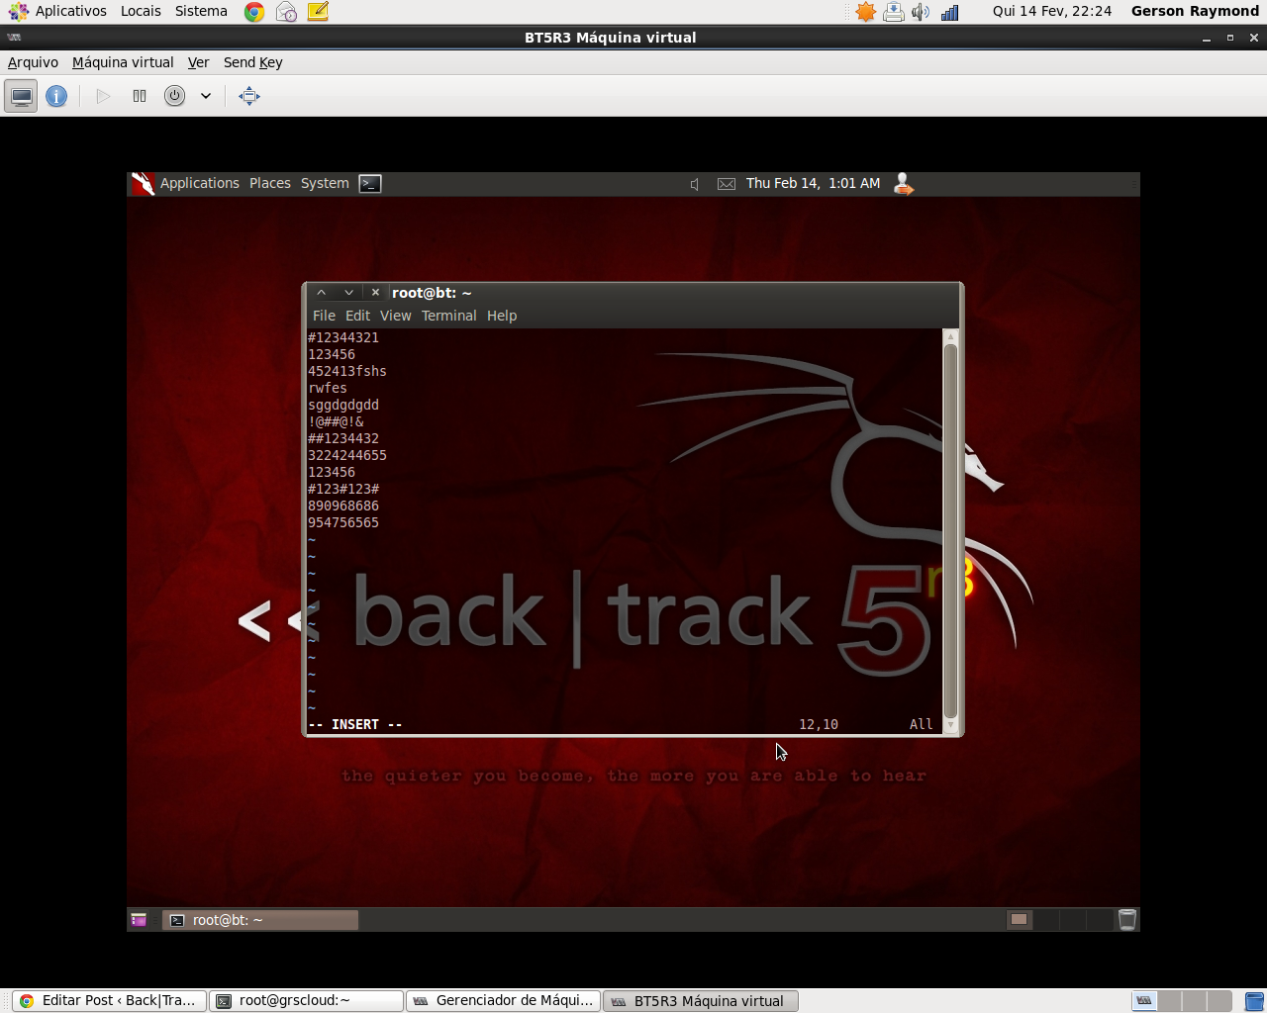Click the line 452413fshs in vim
The height and width of the screenshot is (1013, 1267).
[347, 371]
